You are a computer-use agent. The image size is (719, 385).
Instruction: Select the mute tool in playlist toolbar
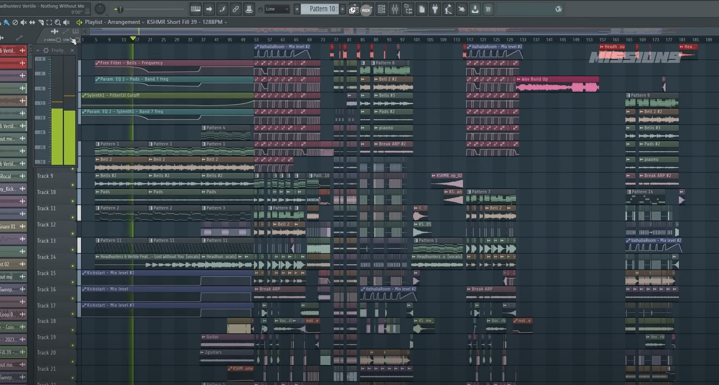23,22
